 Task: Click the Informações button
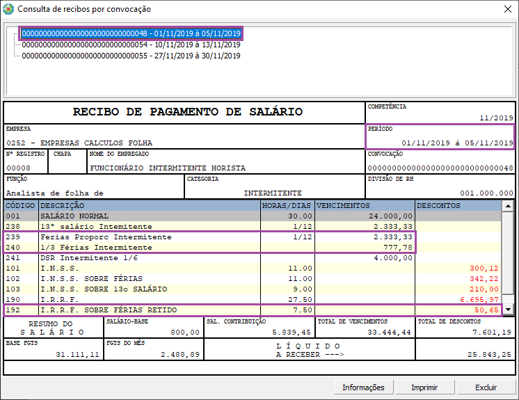(x=363, y=387)
